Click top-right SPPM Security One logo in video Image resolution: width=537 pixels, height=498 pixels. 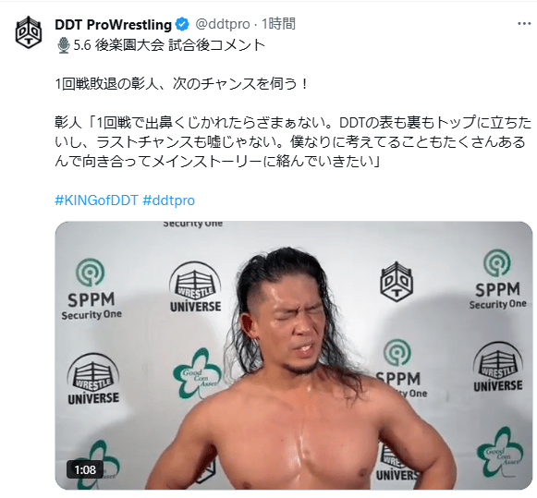click(497, 280)
